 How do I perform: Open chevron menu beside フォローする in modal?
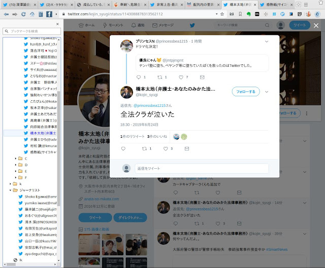(267, 92)
